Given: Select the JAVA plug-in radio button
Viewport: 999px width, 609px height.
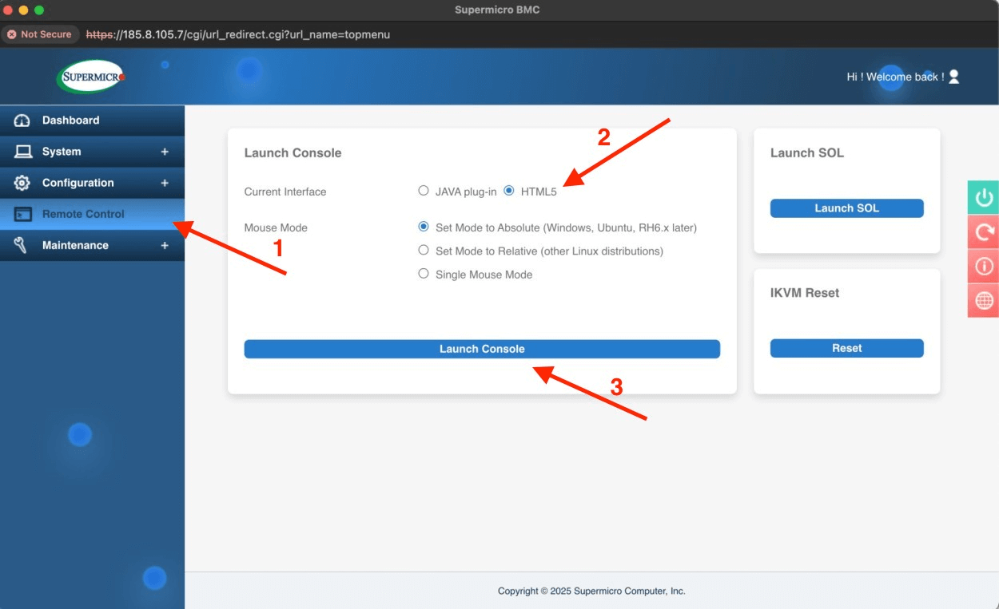Looking at the screenshot, I should (424, 191).
